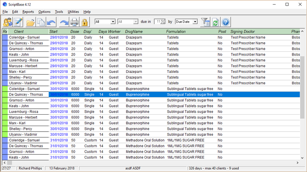
Task: Open the Utilities menu
Action: (x=73, y=12)
